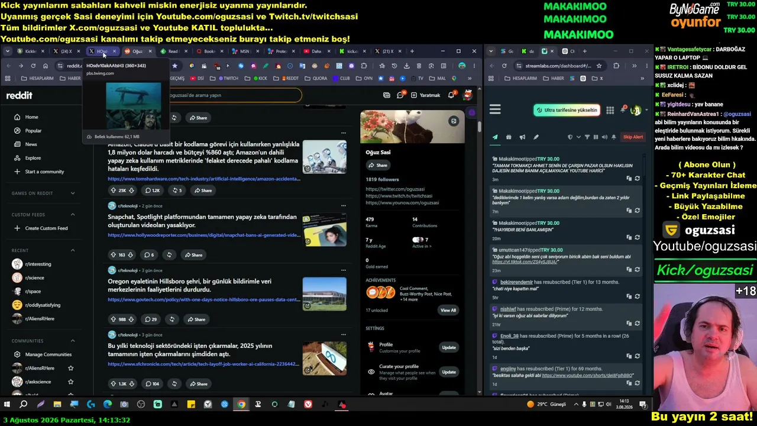The image size is (757, 426).
Task: Click Update next to Profile setting
Action: [449, 347]
